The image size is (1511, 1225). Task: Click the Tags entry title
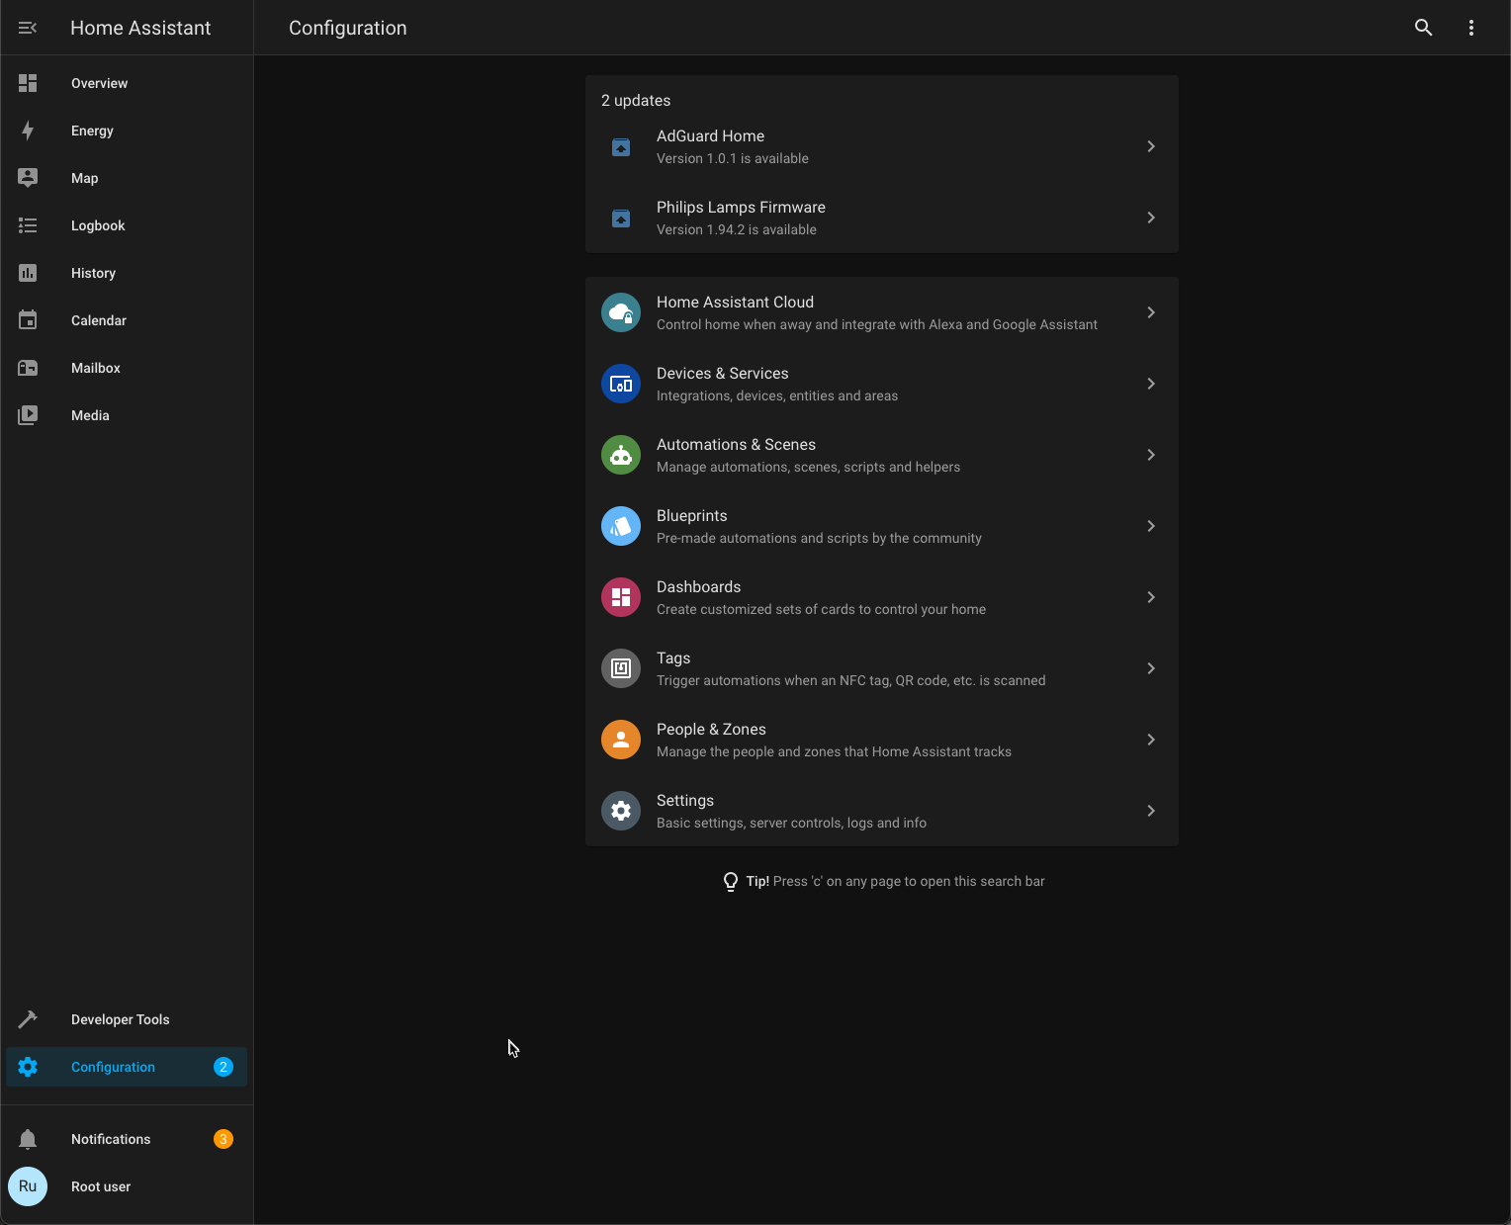click(x=673, y=657)
